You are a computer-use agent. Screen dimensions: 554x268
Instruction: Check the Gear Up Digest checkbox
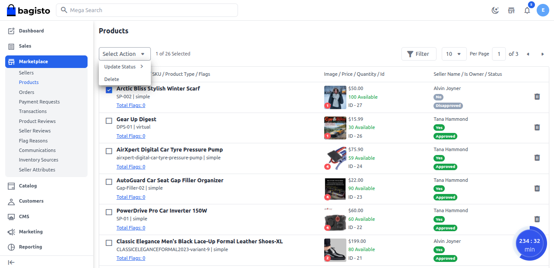[x=109, y=120]
